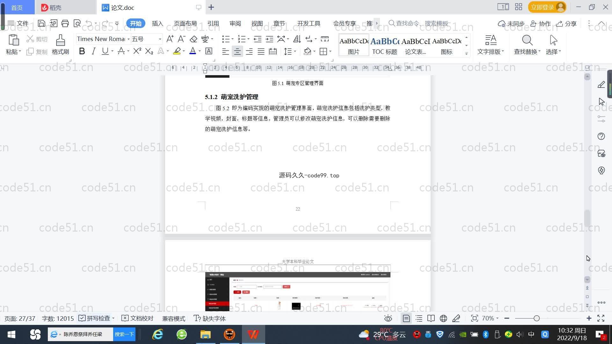
Task: Switch to the 引用 tab
Action: [213, 23]
